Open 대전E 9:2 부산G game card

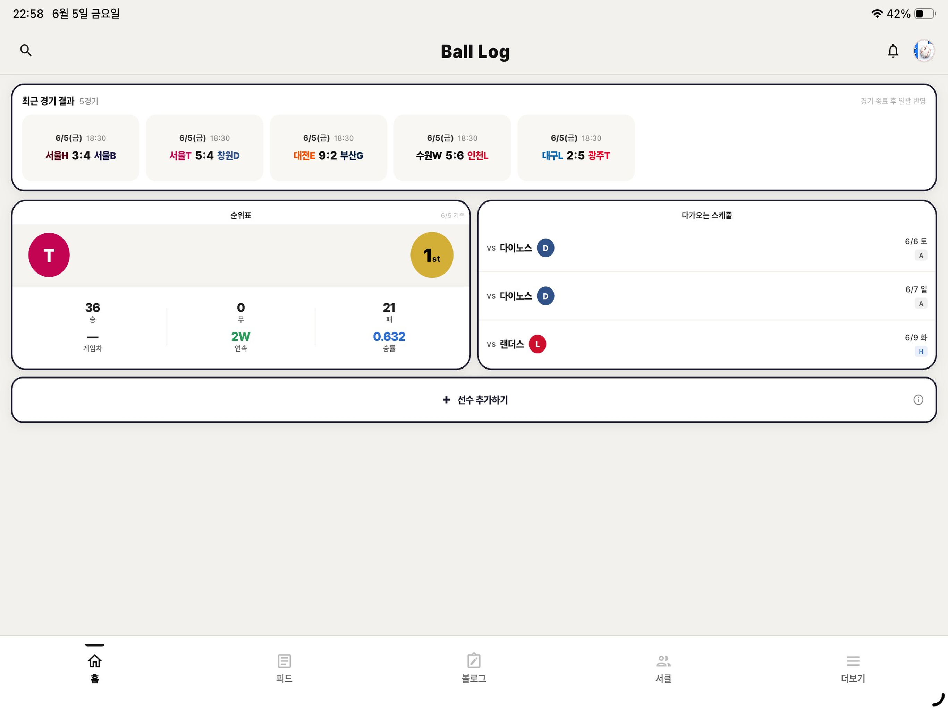click(x=328, y=148)
